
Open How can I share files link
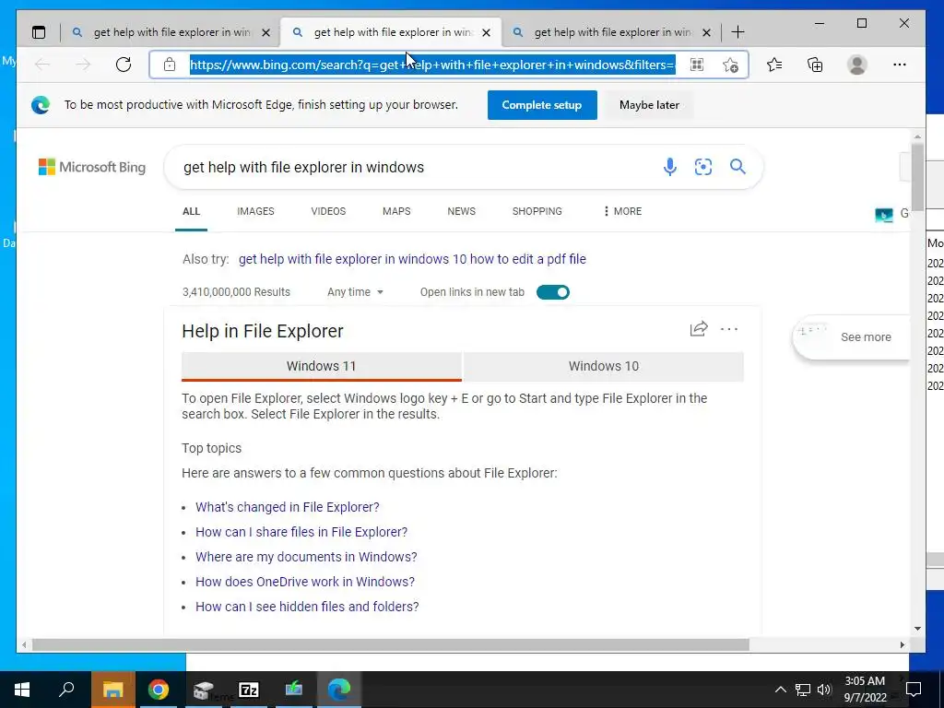point(301,532)
